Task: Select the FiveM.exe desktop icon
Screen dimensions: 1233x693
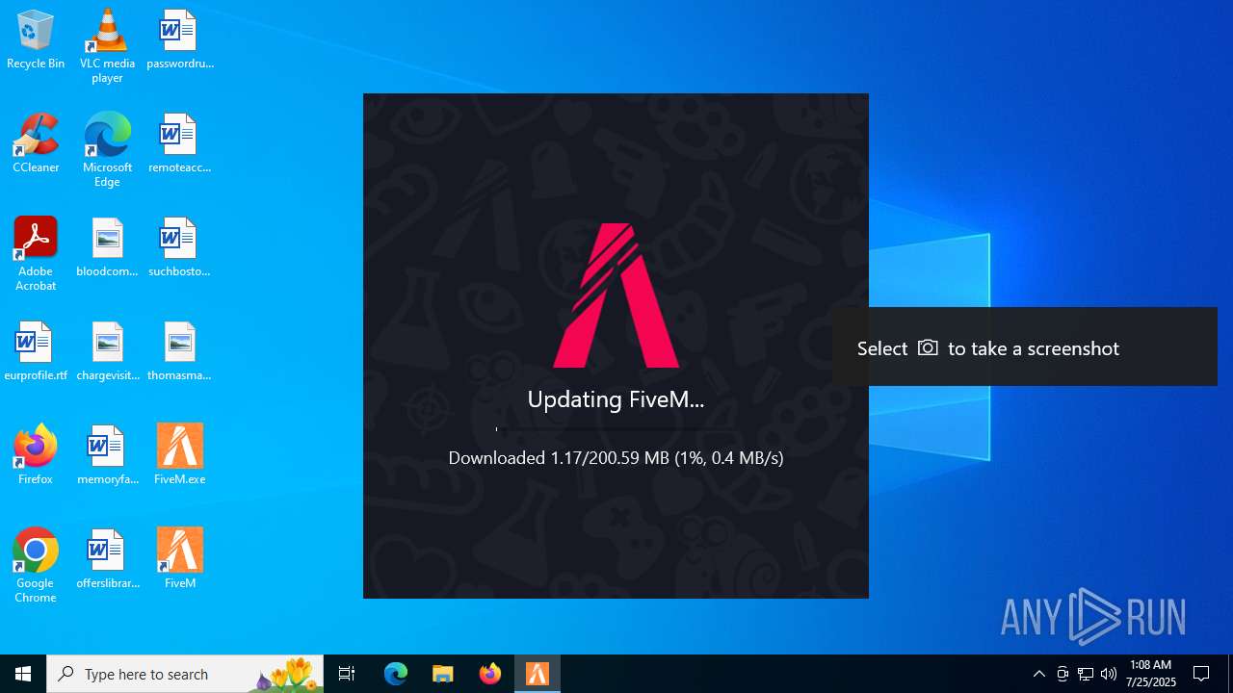Action: (180, 455)
